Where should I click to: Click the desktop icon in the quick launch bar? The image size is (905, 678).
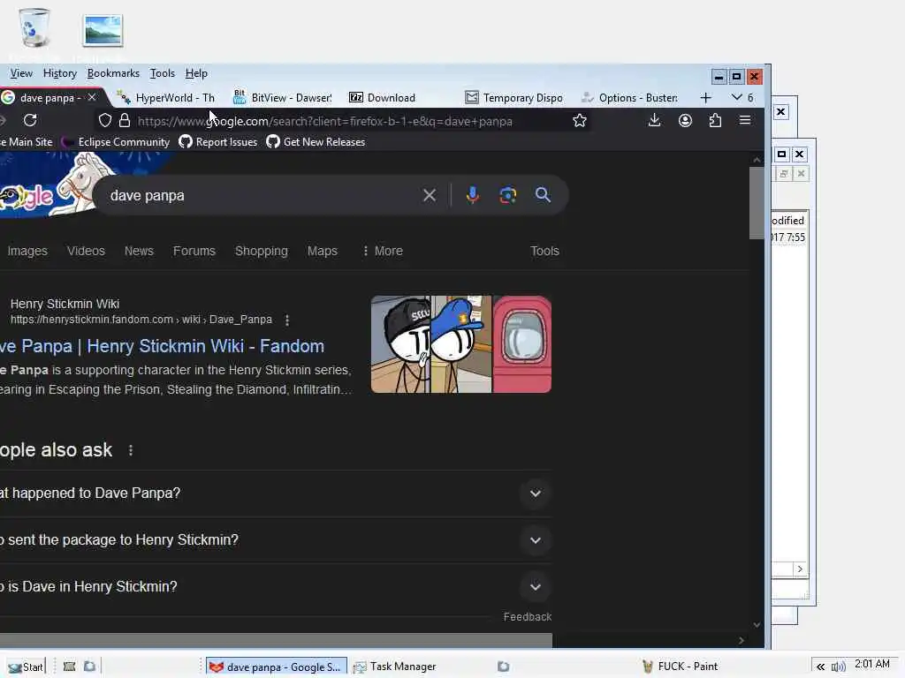click(69, 667)
